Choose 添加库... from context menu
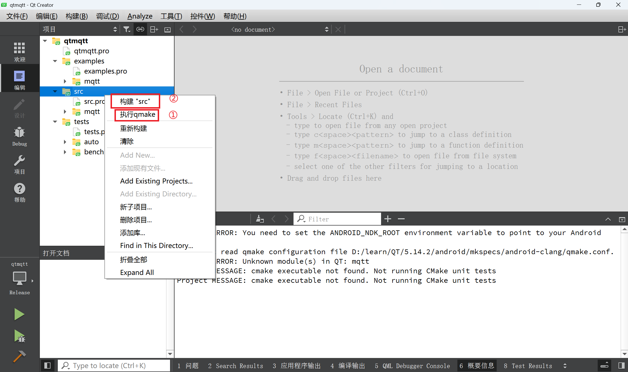This screenshot has height=372, width=628. (160, 233)
